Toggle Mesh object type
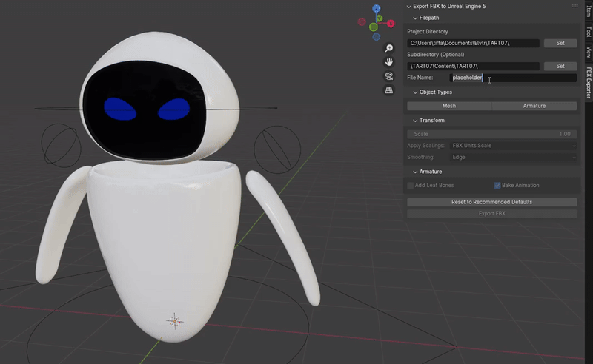Viewport: 593px width, 364px height. [449, 106]
